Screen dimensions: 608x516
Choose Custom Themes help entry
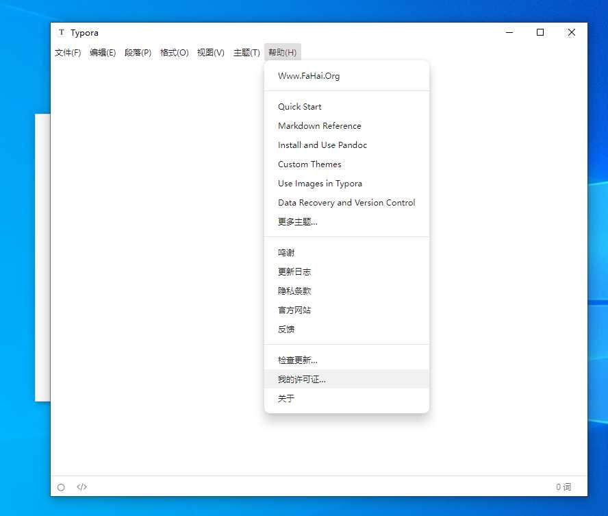[346, 164]
